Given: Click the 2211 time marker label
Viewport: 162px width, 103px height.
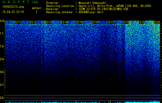Looking at the screenshot, I should click(x=18, y=22).
